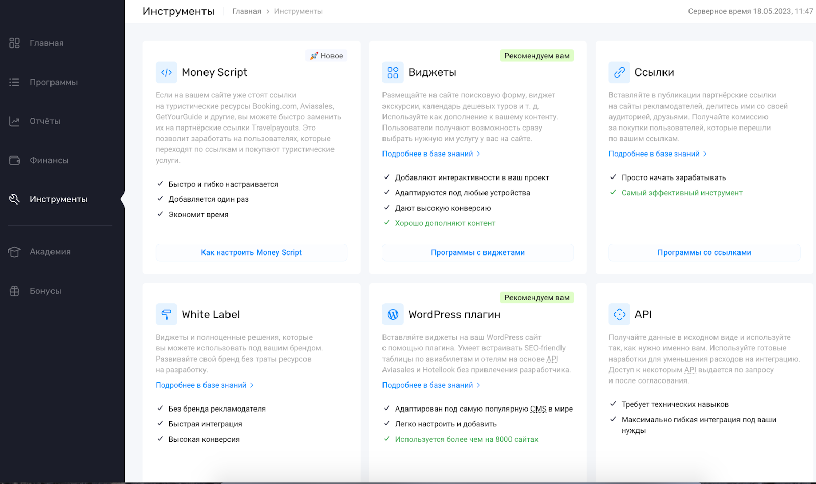Click the Виджеты four-squares icon
Image resolution: width=816 pixels, height=484 pixels.
(x=393, y=72)
